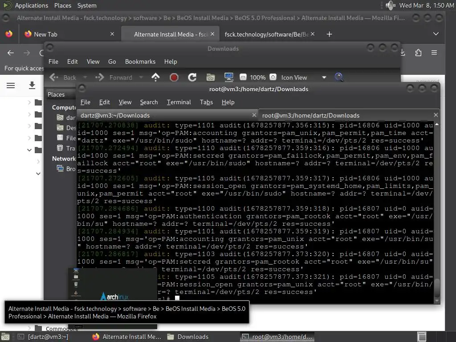The height and width of the screenshot is (342, 456).
Task: Open Bookmarks menu in Downloads window
Action: point(140,61)
